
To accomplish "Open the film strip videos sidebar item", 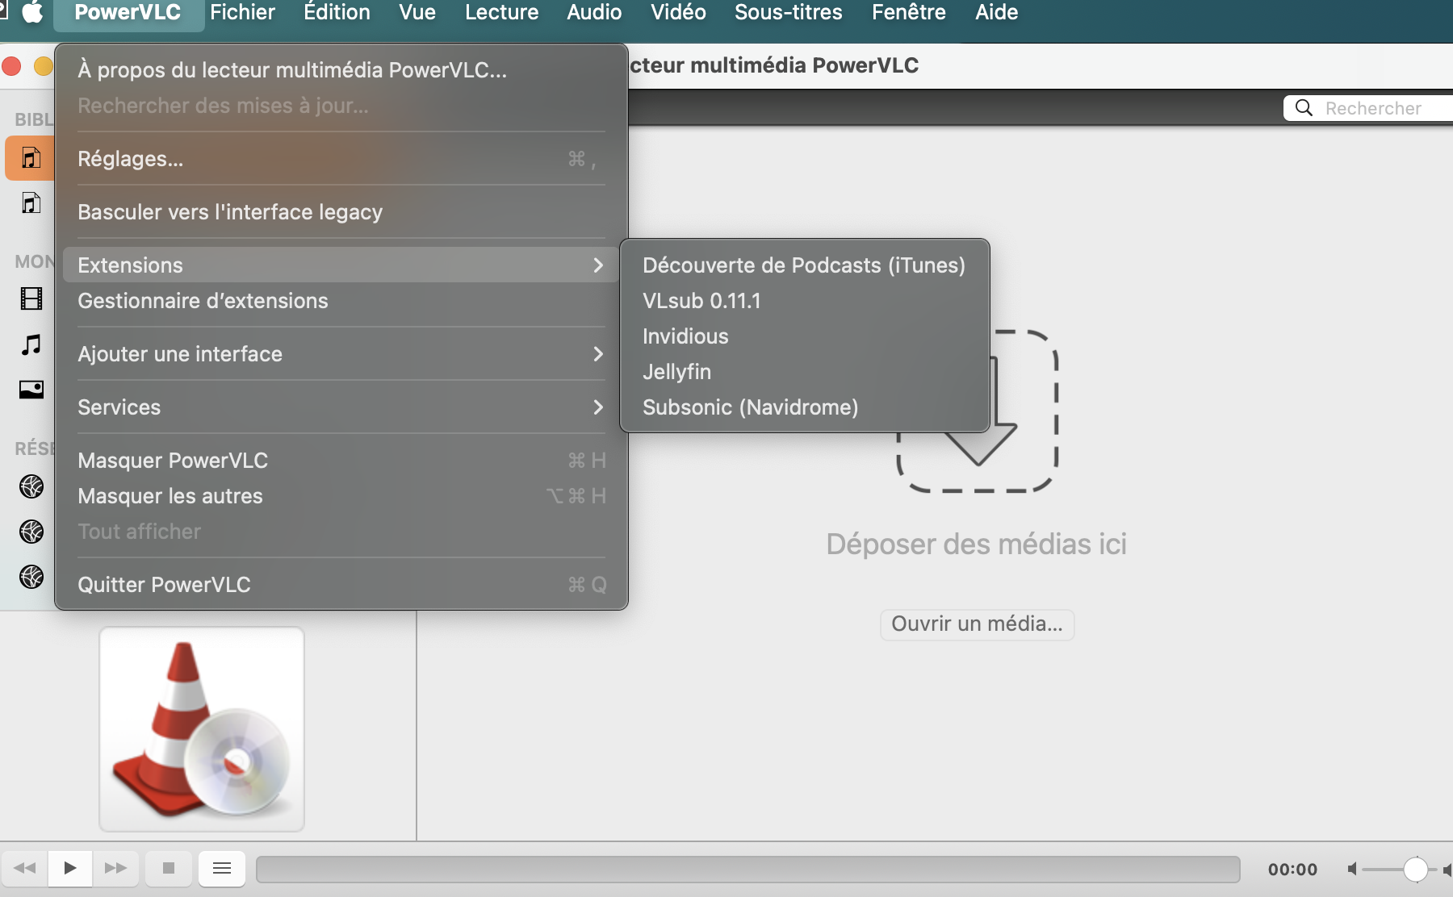I will coord(31,299).
